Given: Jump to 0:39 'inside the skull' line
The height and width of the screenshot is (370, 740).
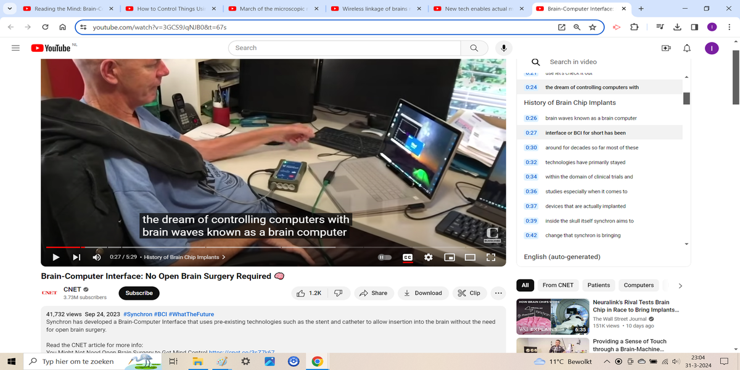Looking at the screenshot, I should point(599,221).
